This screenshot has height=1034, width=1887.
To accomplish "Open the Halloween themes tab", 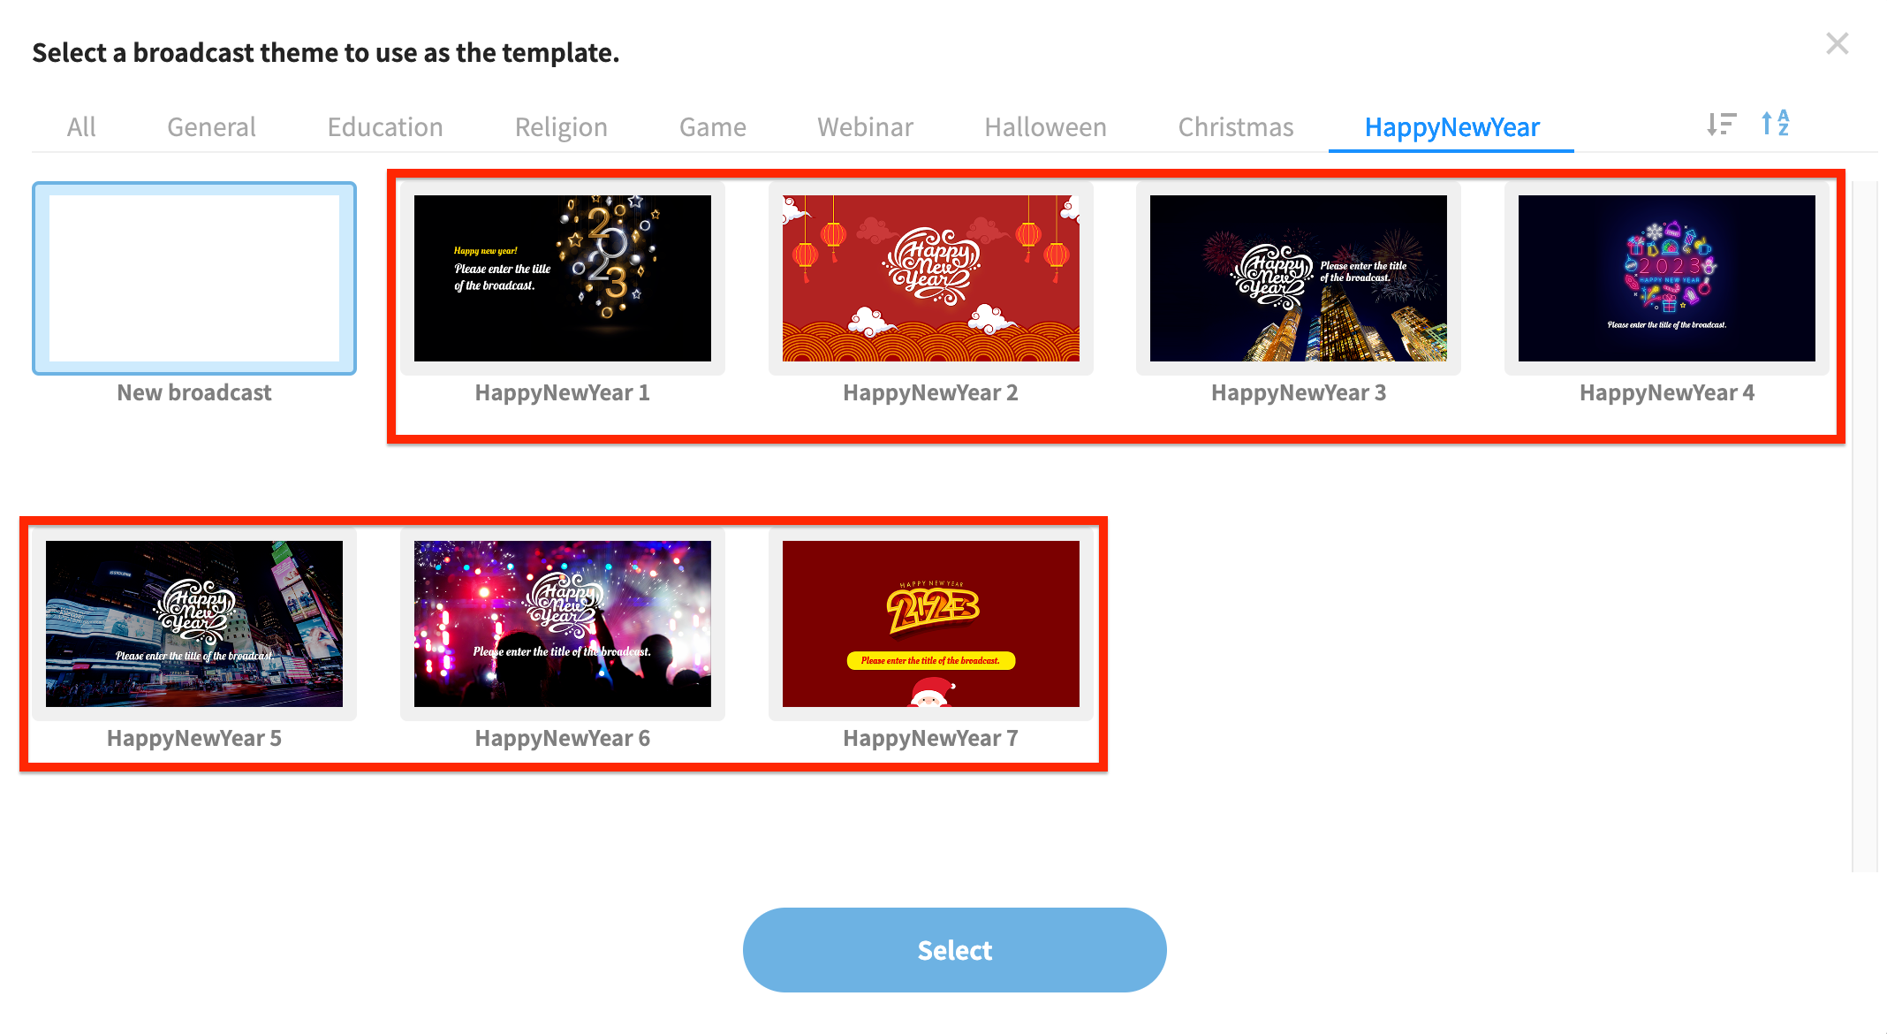I will 1045,127.
